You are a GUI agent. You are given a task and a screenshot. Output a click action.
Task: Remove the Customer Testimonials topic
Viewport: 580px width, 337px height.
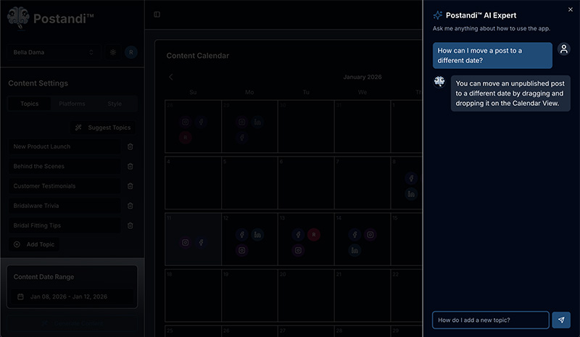(x=130, y=186)
